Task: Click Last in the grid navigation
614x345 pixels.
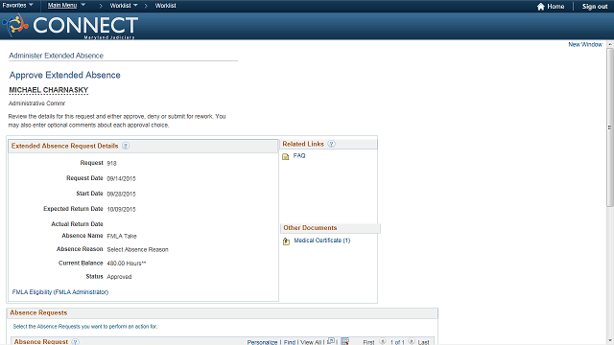Action: point(423,342)
